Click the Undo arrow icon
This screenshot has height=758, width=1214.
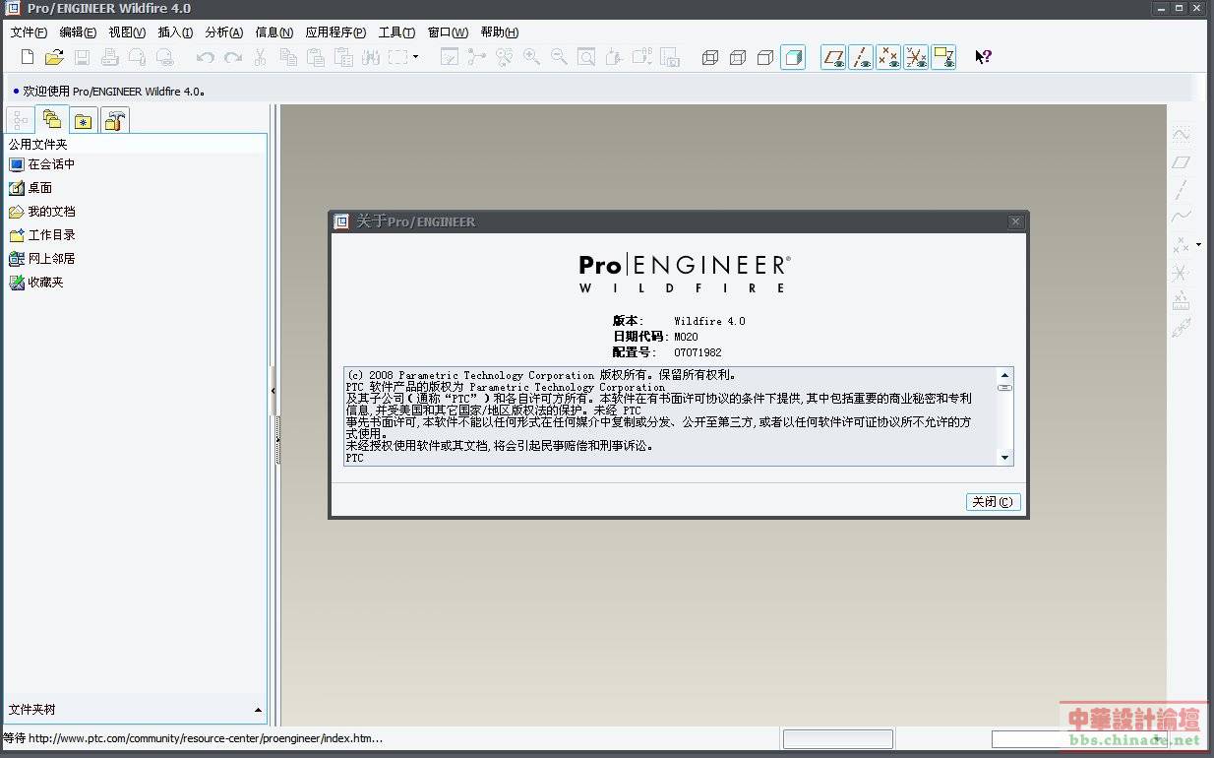click(205, 57)
